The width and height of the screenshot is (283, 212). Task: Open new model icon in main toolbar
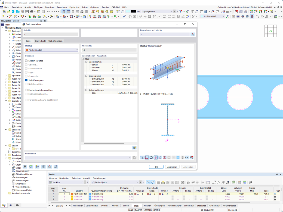pyautogui.click(x=4, y=11)
